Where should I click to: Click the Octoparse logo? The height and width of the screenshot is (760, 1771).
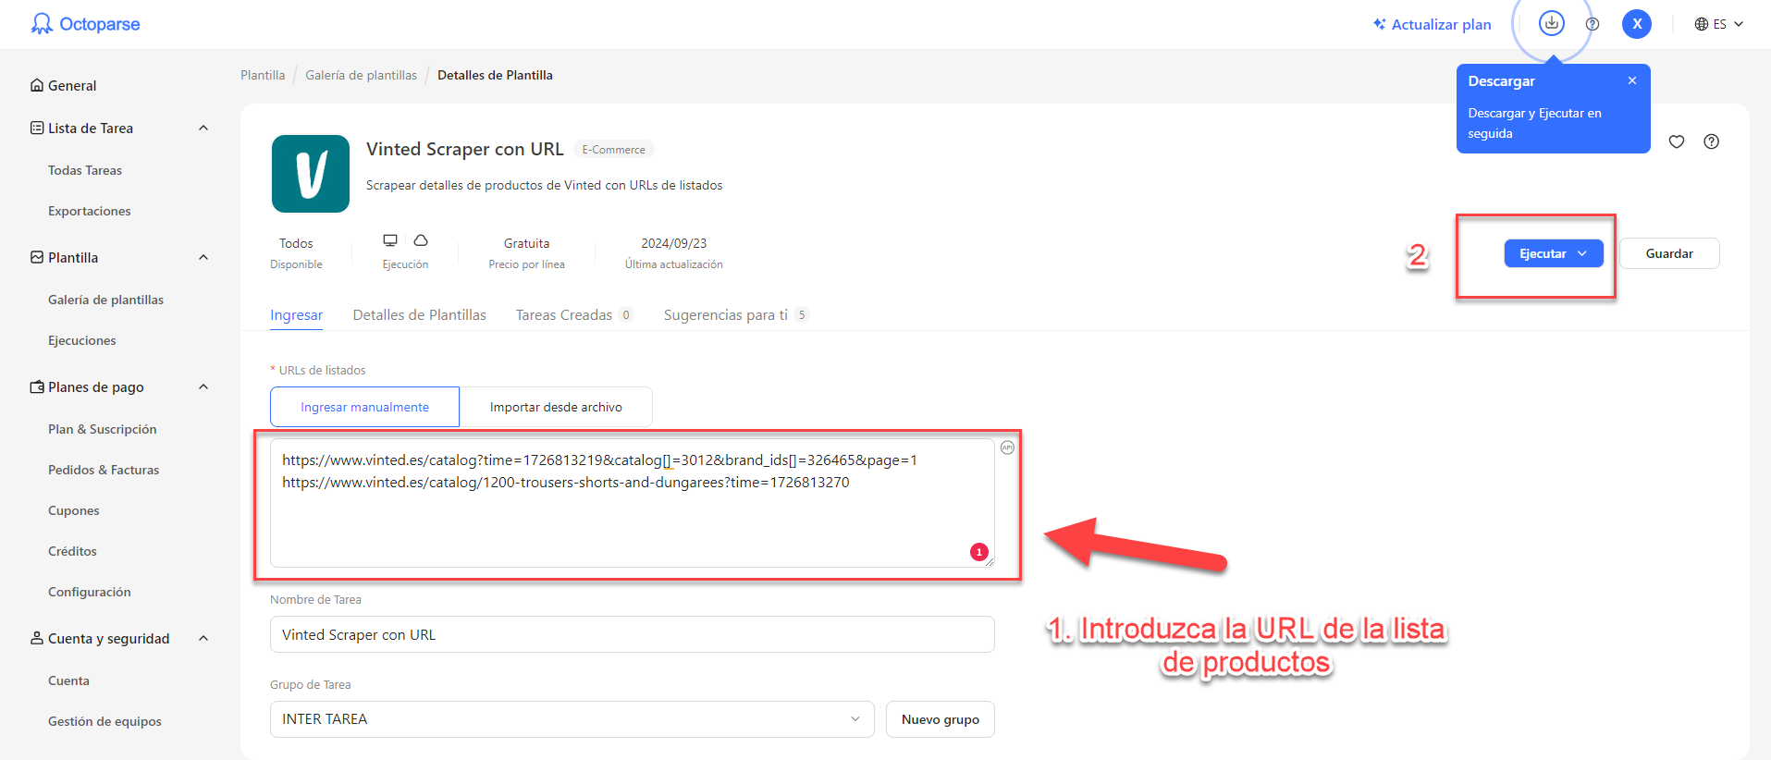tap(85, 24)
